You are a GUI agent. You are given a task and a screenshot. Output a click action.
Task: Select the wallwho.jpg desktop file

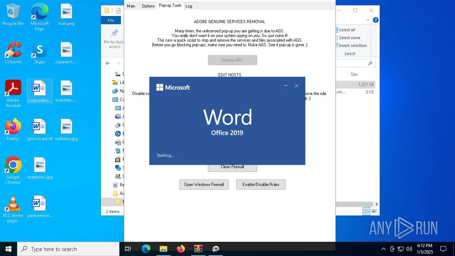click(x=66, y=130)
